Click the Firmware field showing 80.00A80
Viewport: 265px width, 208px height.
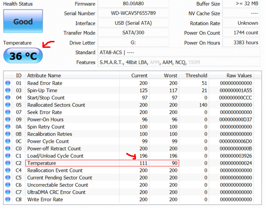tap(133, 4)
